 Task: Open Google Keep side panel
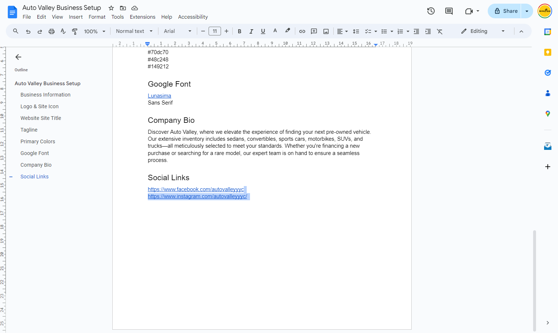coord(548,52)
